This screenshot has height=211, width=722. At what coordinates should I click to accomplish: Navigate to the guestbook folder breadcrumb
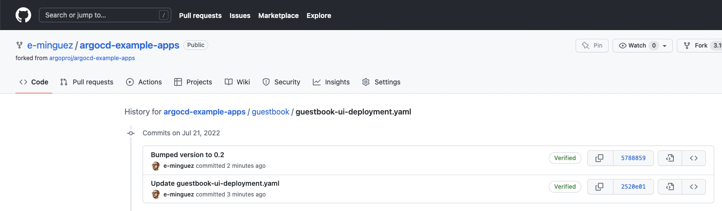pyautogui.click(x=270, y=112)
